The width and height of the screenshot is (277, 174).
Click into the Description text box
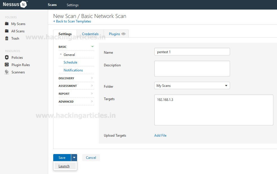(192, 69)
